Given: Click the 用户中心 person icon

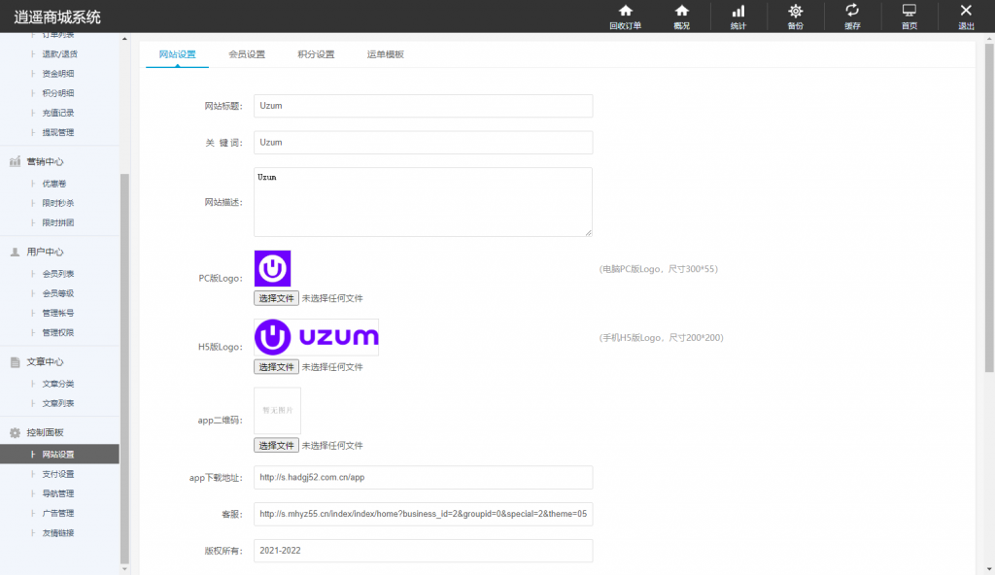Looking at the screenshot, I should point(15,252).
